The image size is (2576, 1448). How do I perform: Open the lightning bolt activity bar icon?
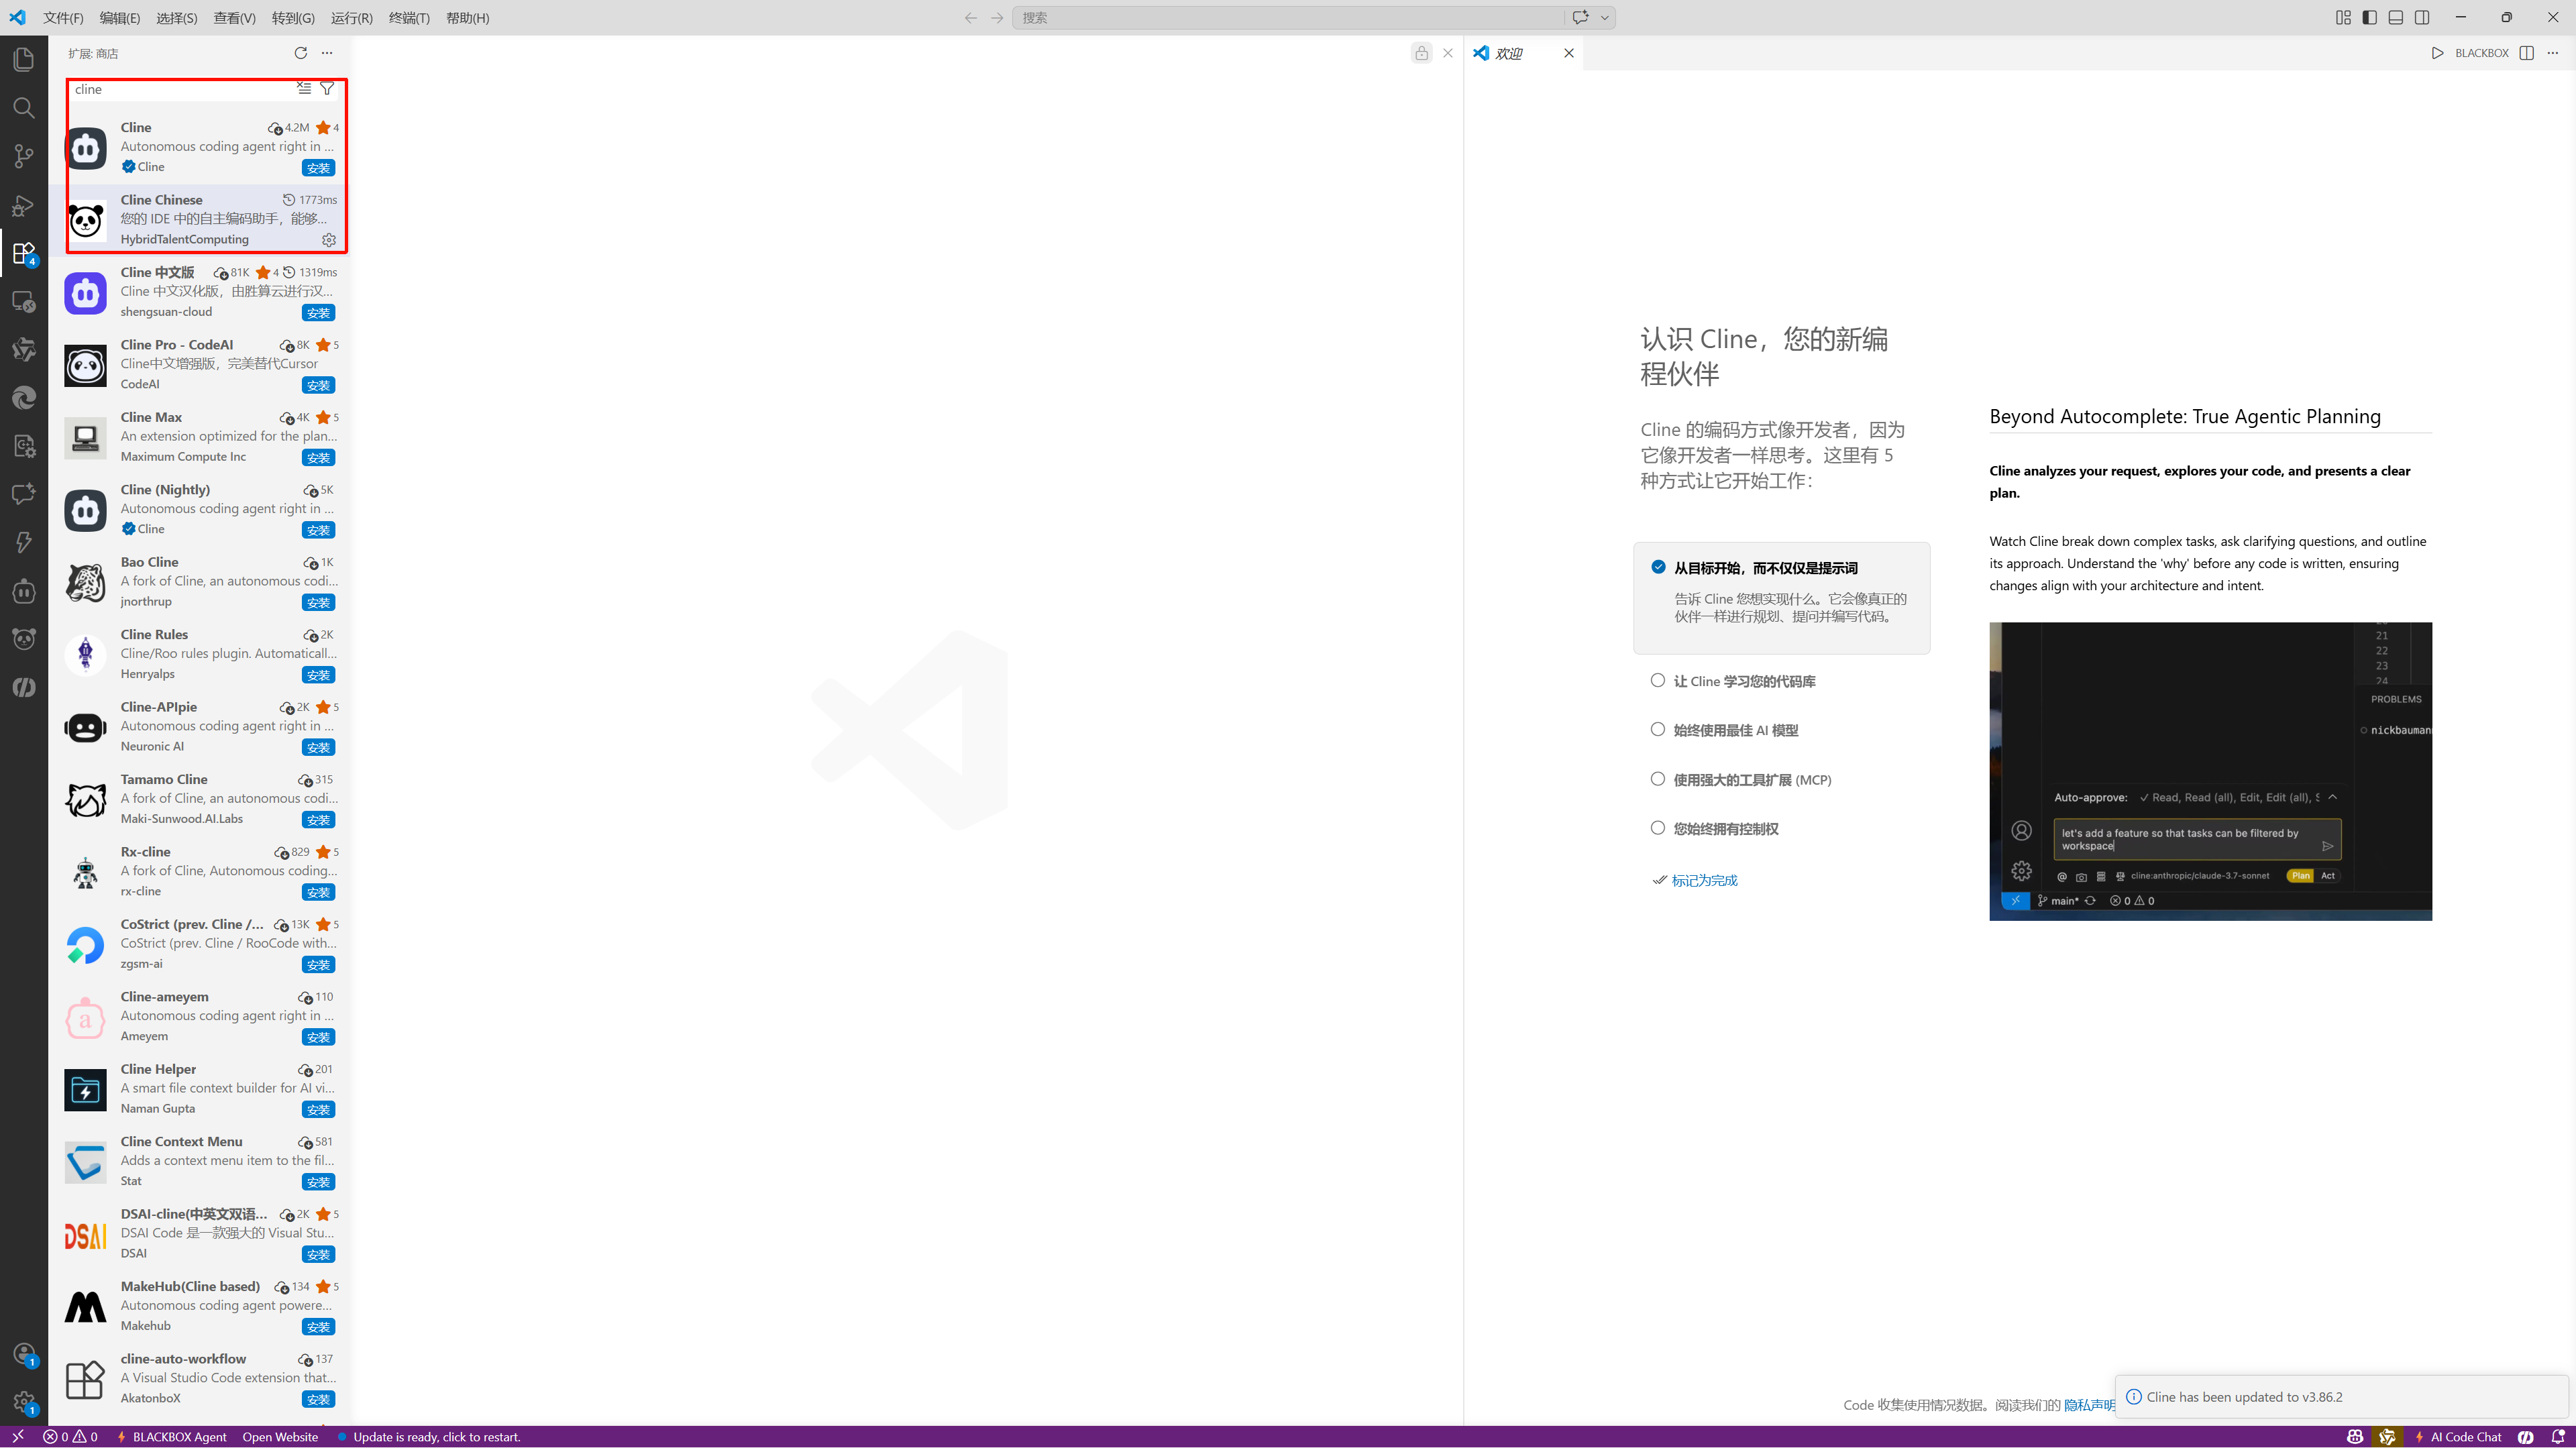tap(24, 542)
